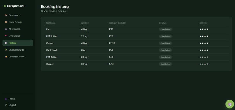The image size is (235, 110).
Task: Click the Dashboard house icon
Action: pyautogui.click(x=6, y=15)
